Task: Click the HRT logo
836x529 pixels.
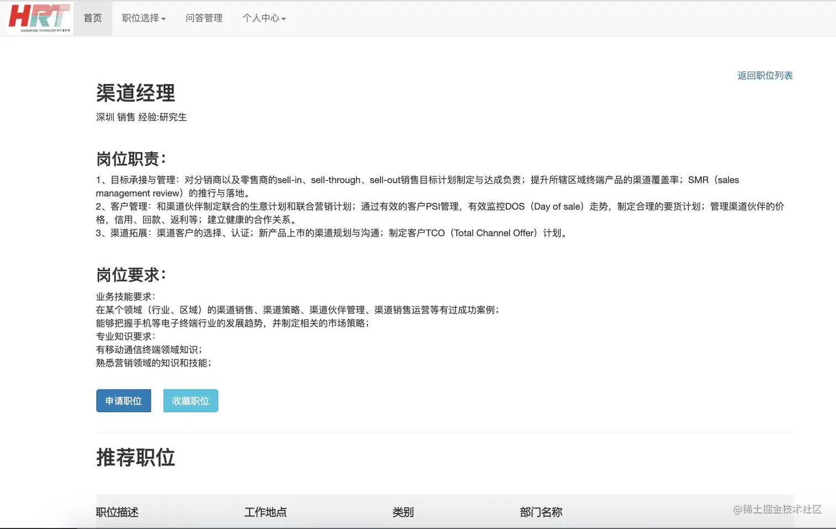Action: (39, 18)
